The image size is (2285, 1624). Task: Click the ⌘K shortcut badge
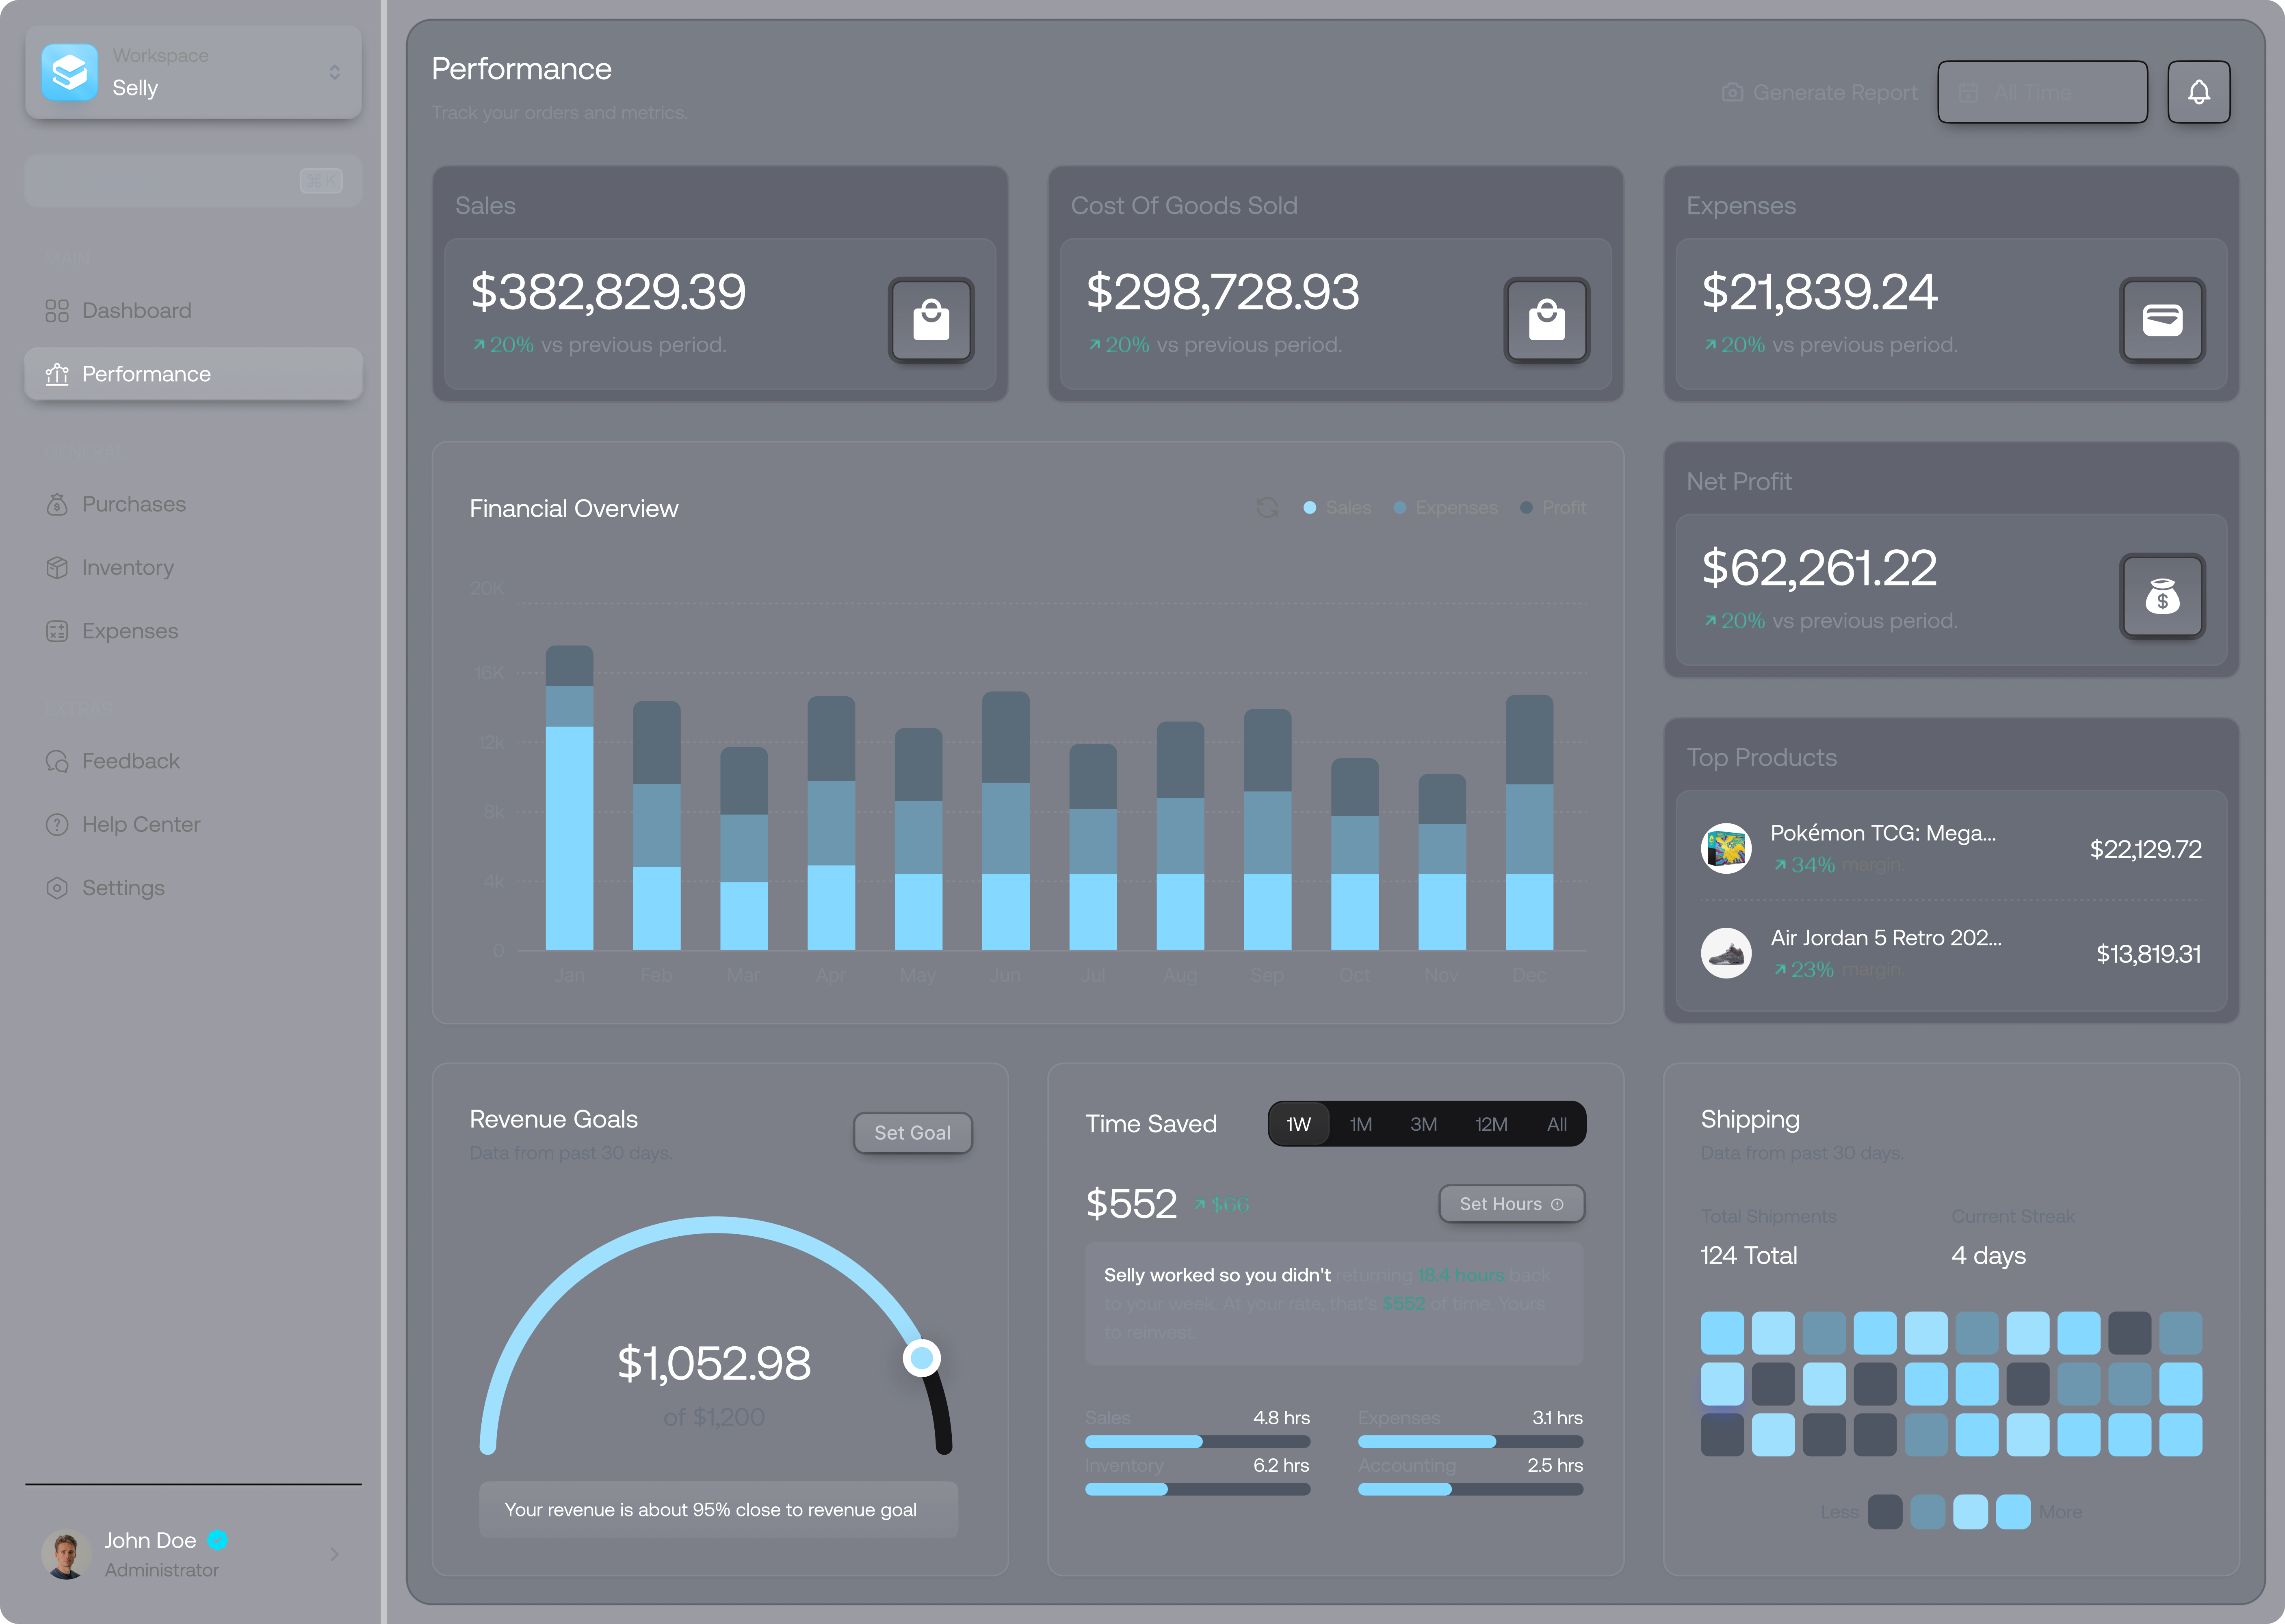tap(321, 181)
